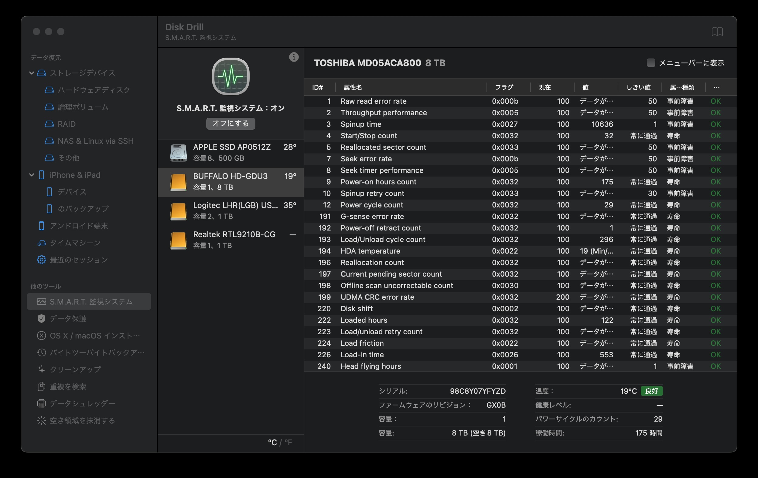
Task: Click the S.M.A.R.T. heartbeat monitor icon
Action: [231, 76]
